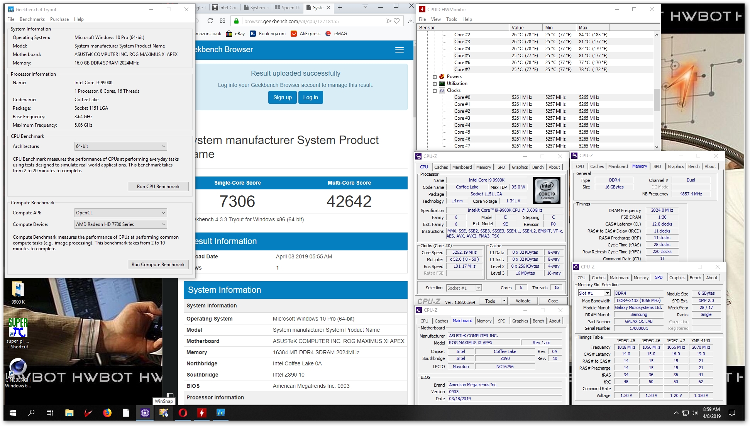Select the 9900 K desktop icon
The width and height of the screenshot is (750, 426).
click(x=18, y=293)
